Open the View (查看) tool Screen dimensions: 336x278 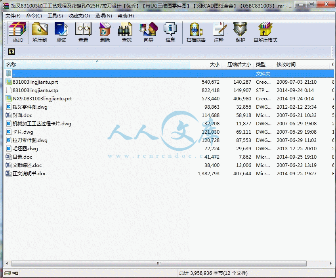point(83,33)
